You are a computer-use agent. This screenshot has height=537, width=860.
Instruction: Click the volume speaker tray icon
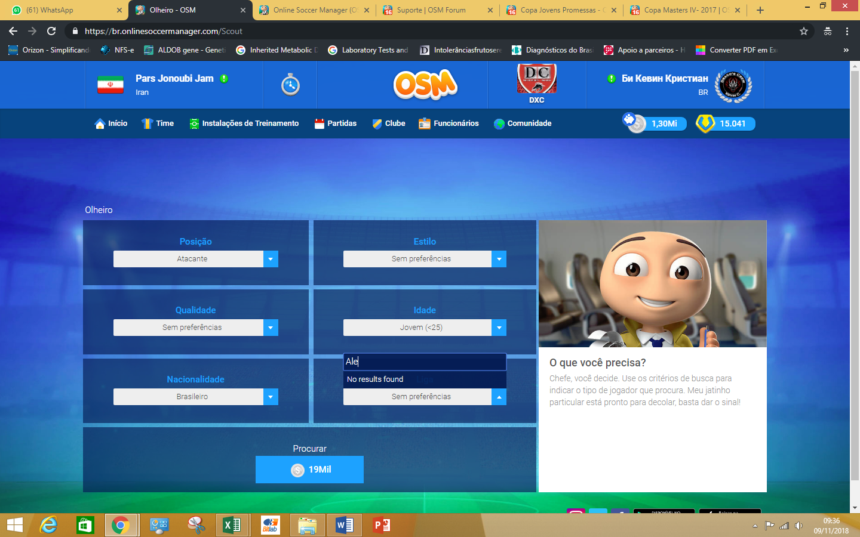click(x=798, y=526)
